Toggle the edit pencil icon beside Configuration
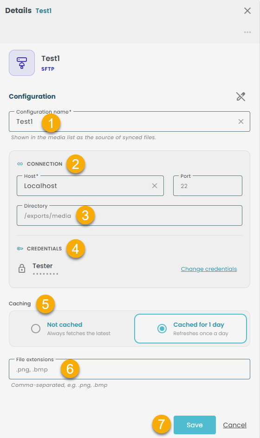Viewport: 260px width, 438px height. tap(241, 96)
